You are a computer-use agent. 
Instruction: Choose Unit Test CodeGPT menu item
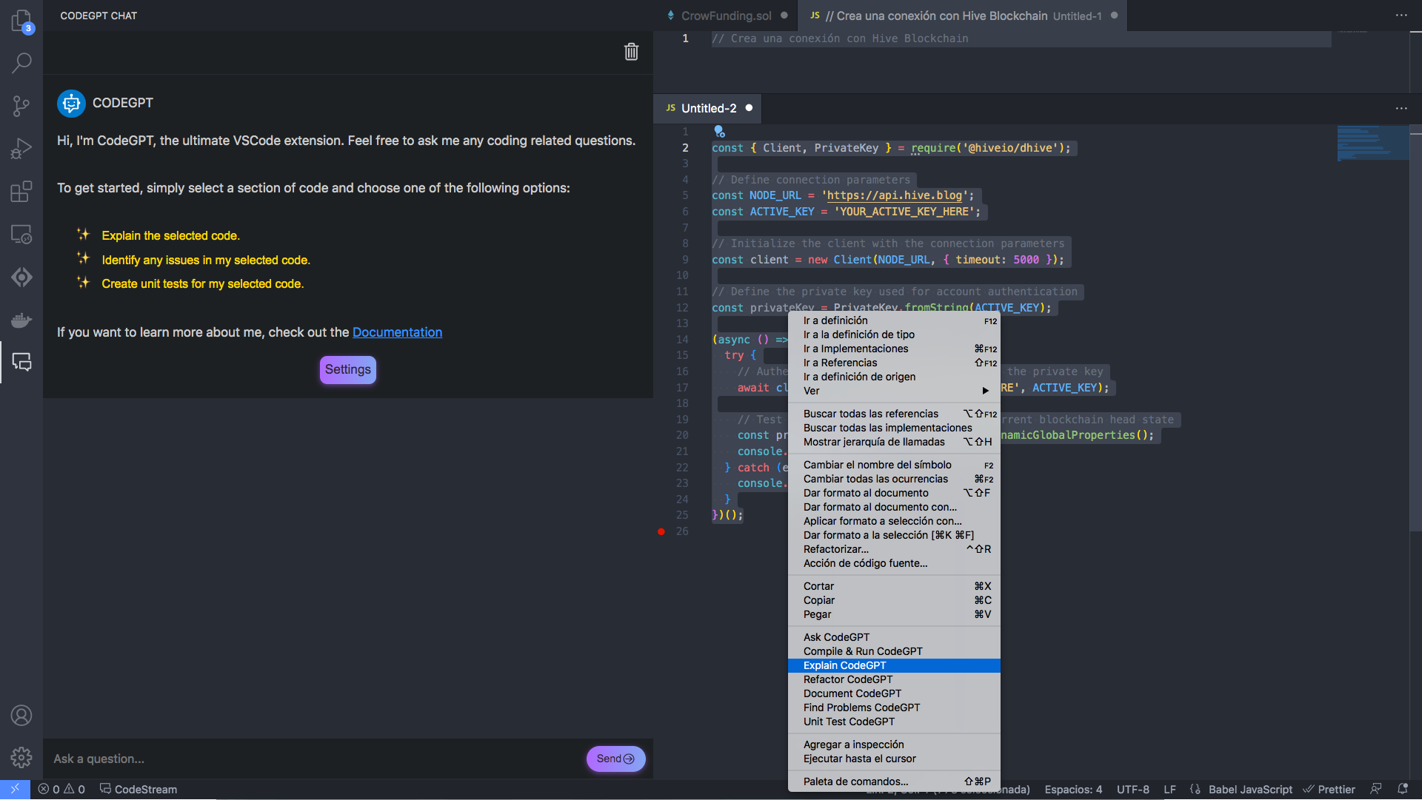[894, 722]
